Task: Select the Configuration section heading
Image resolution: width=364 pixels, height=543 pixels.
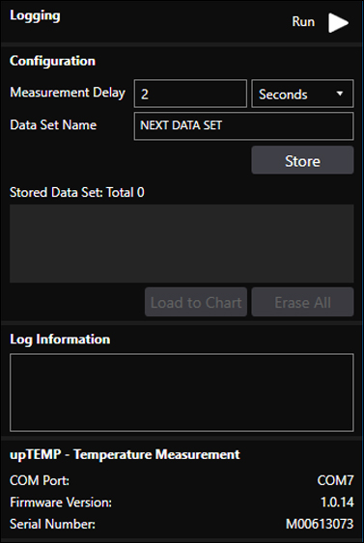Action: (52, 61)
